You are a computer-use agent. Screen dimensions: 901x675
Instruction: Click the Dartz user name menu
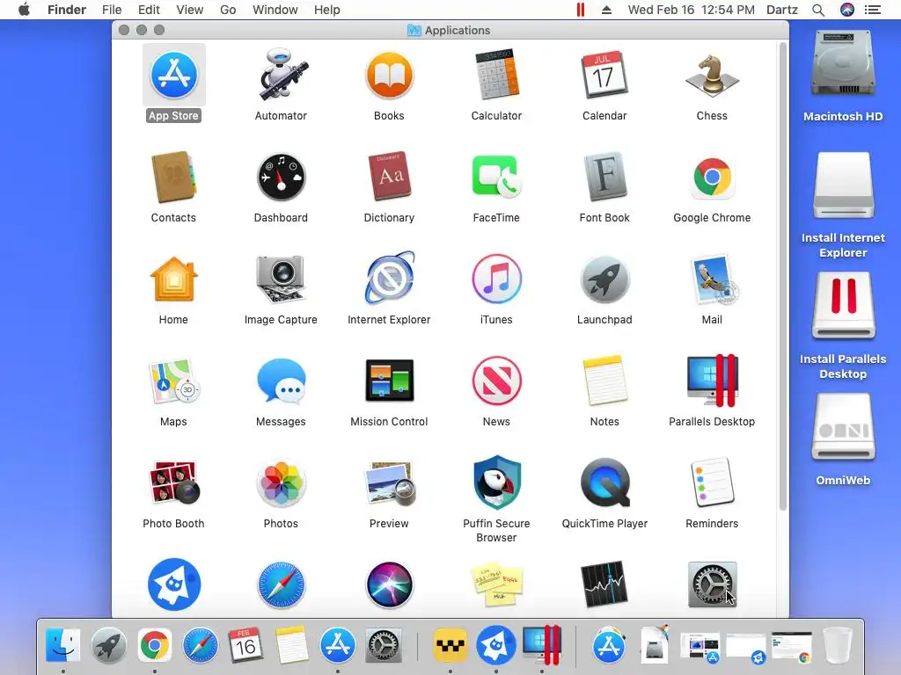click(782, 10)
